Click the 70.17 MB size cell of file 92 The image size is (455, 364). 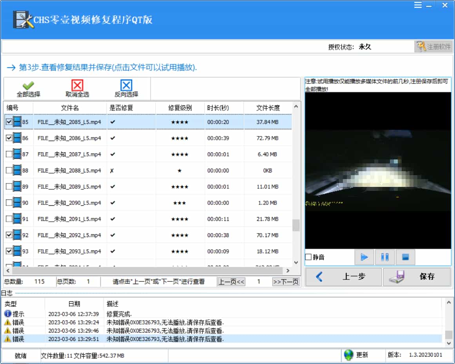point(268,235)
